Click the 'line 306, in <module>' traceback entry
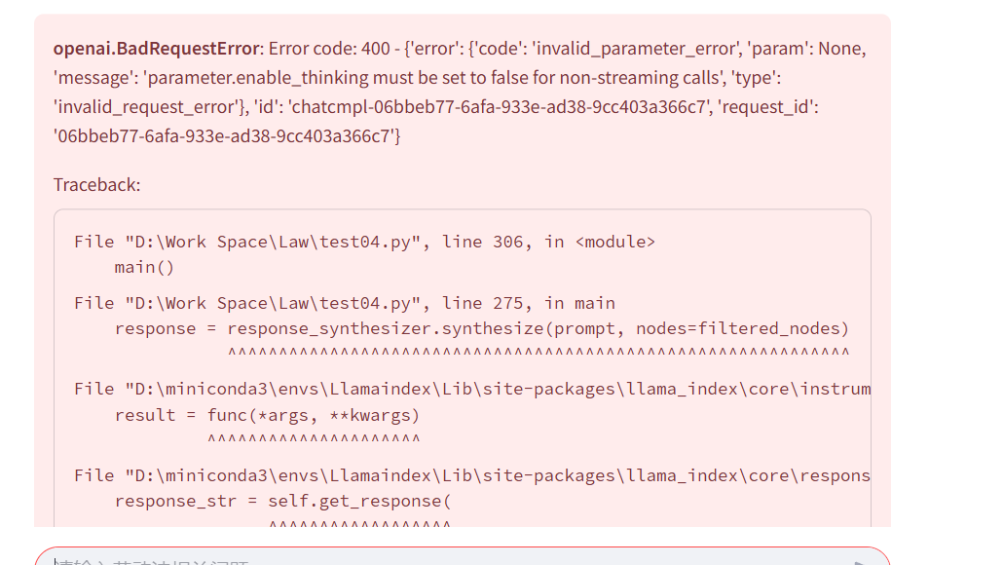The image size is (1003, 565). pos(548,242)
